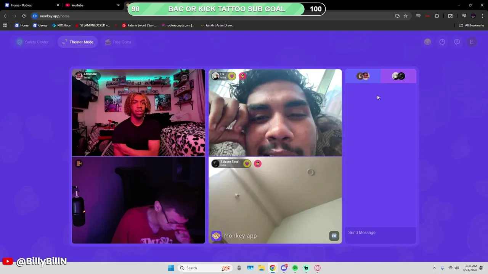Viewport: 488px width, 274px height.
Task: Open Discord from taskbar
Action: point(284,268)
